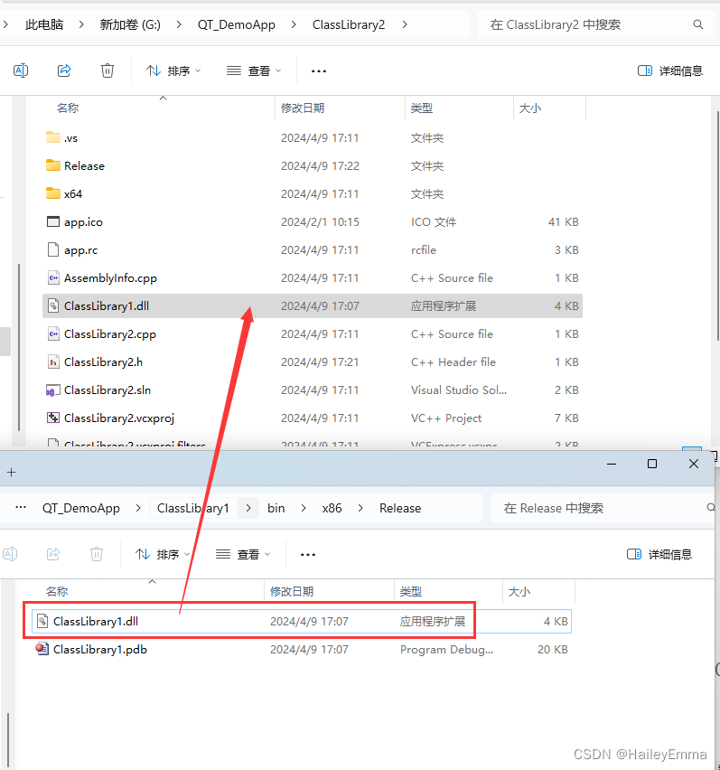Select ClassLibrary1.pdb file icon
Screen dimensions: 720x770
[42, 649]
